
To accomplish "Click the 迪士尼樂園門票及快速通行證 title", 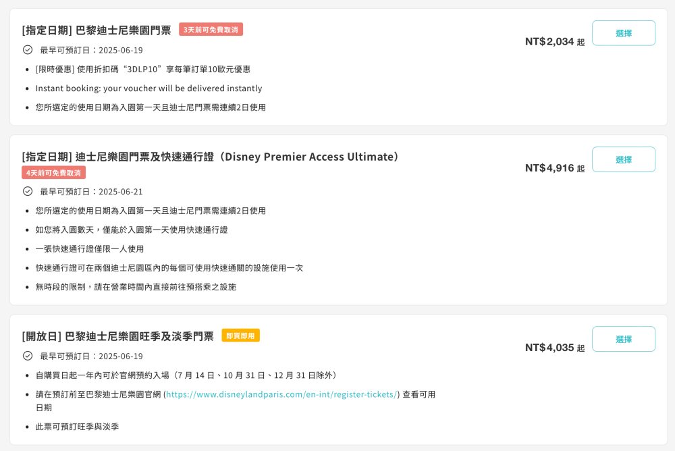I will point(211,157).
